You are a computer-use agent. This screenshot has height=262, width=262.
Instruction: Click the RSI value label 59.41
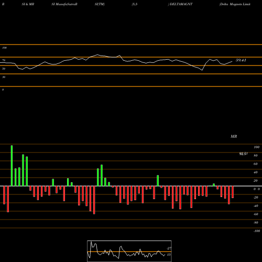[241, 60]
